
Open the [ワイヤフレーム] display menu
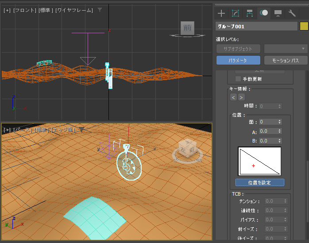(74, 10)
